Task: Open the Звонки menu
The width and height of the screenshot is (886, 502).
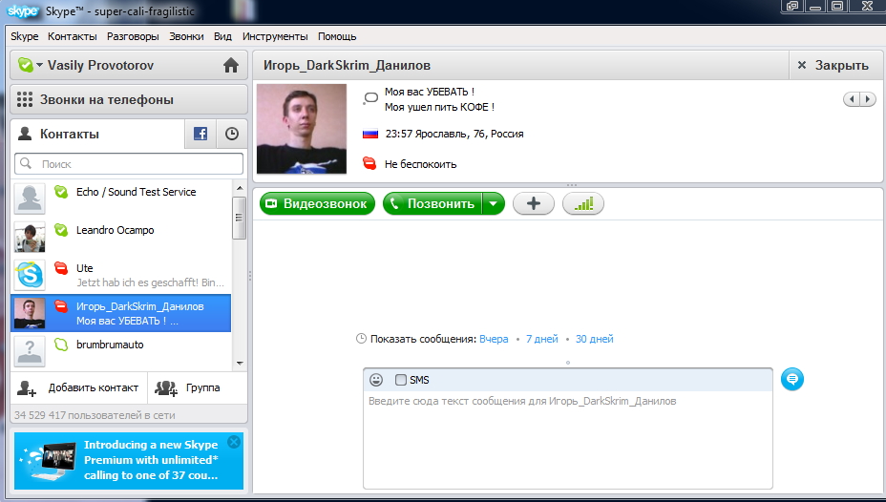Action: [186, 36]
